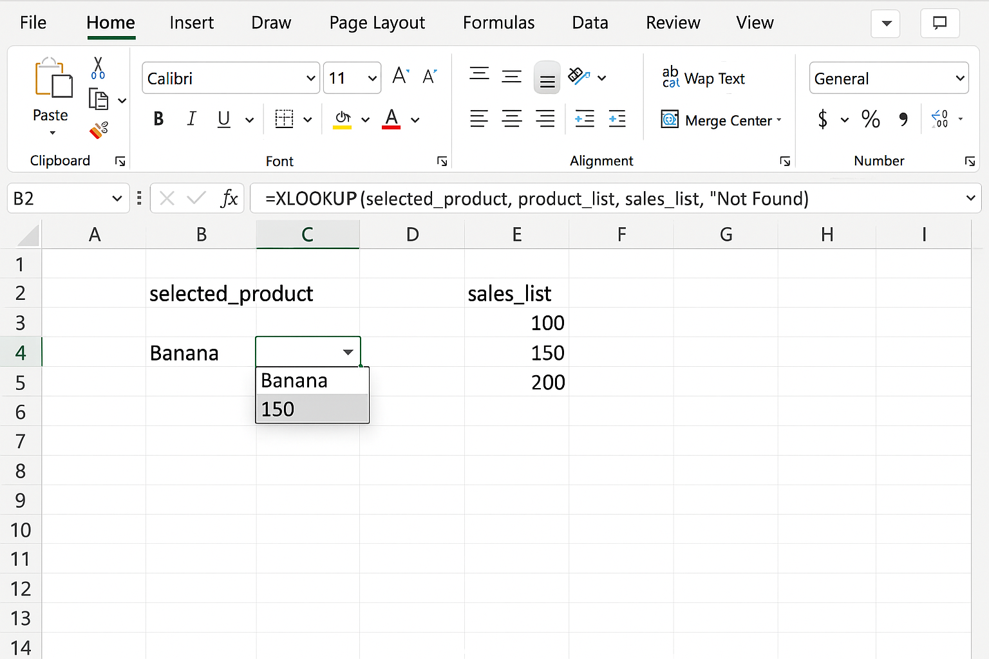Viewport: 989px width, 659px height.
Task: Align text left in Alignment group
Action: pyautogui.click(x=479, y=119)
